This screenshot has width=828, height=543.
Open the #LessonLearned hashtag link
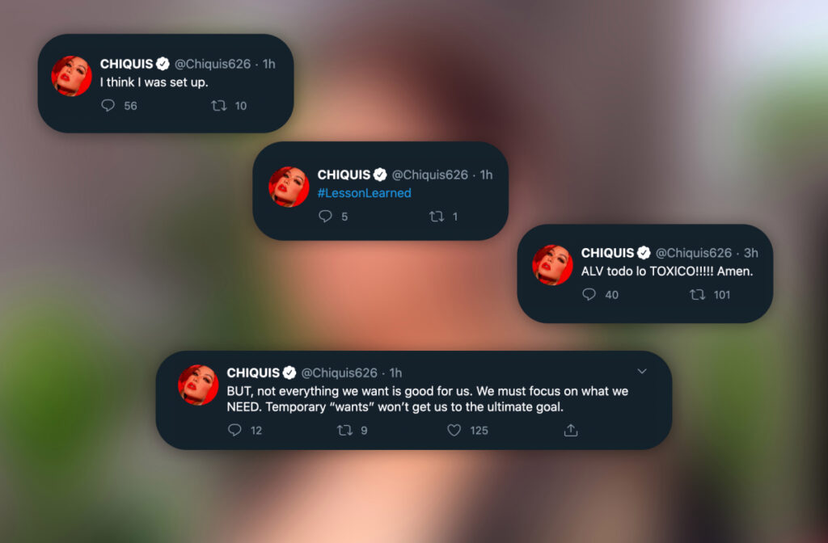(364, 193)
